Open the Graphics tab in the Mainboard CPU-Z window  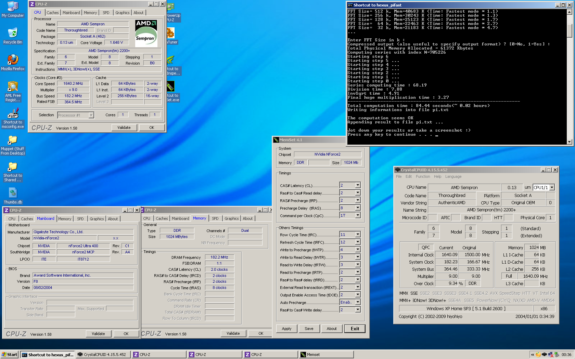click(x=97, y=219)
